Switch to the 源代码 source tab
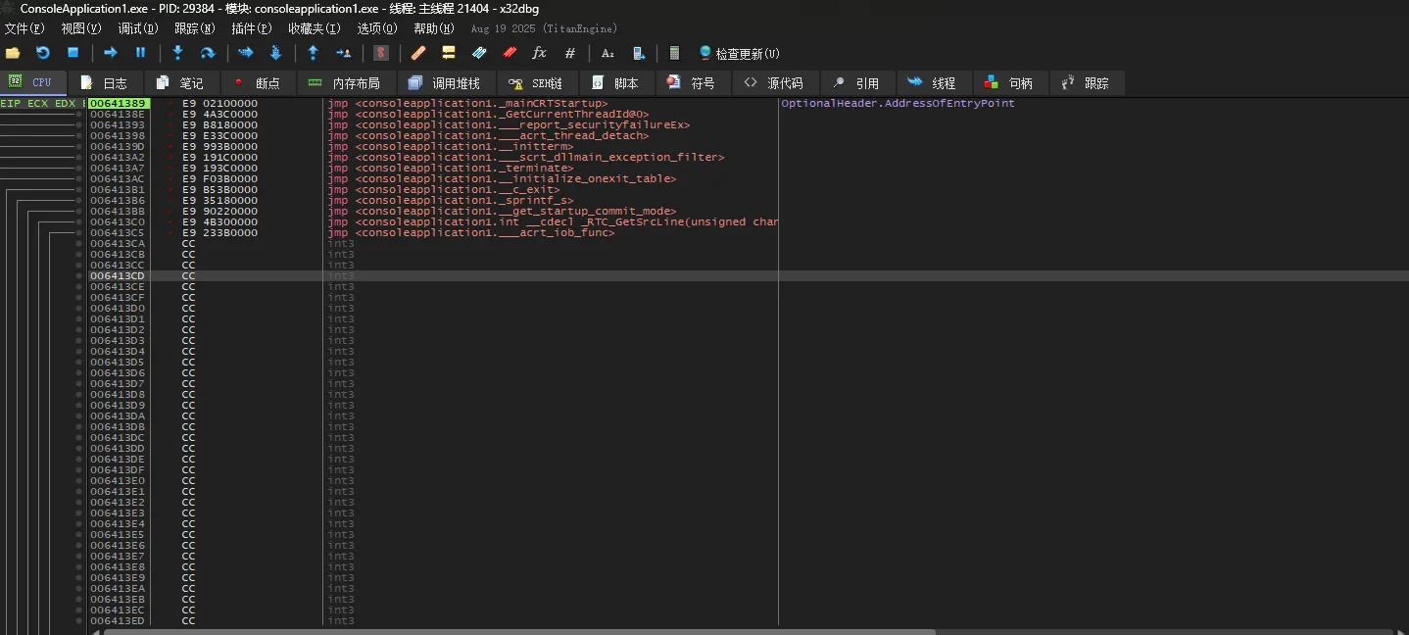1409x635 pixels. pyautogui.click(x=774, y=83)
